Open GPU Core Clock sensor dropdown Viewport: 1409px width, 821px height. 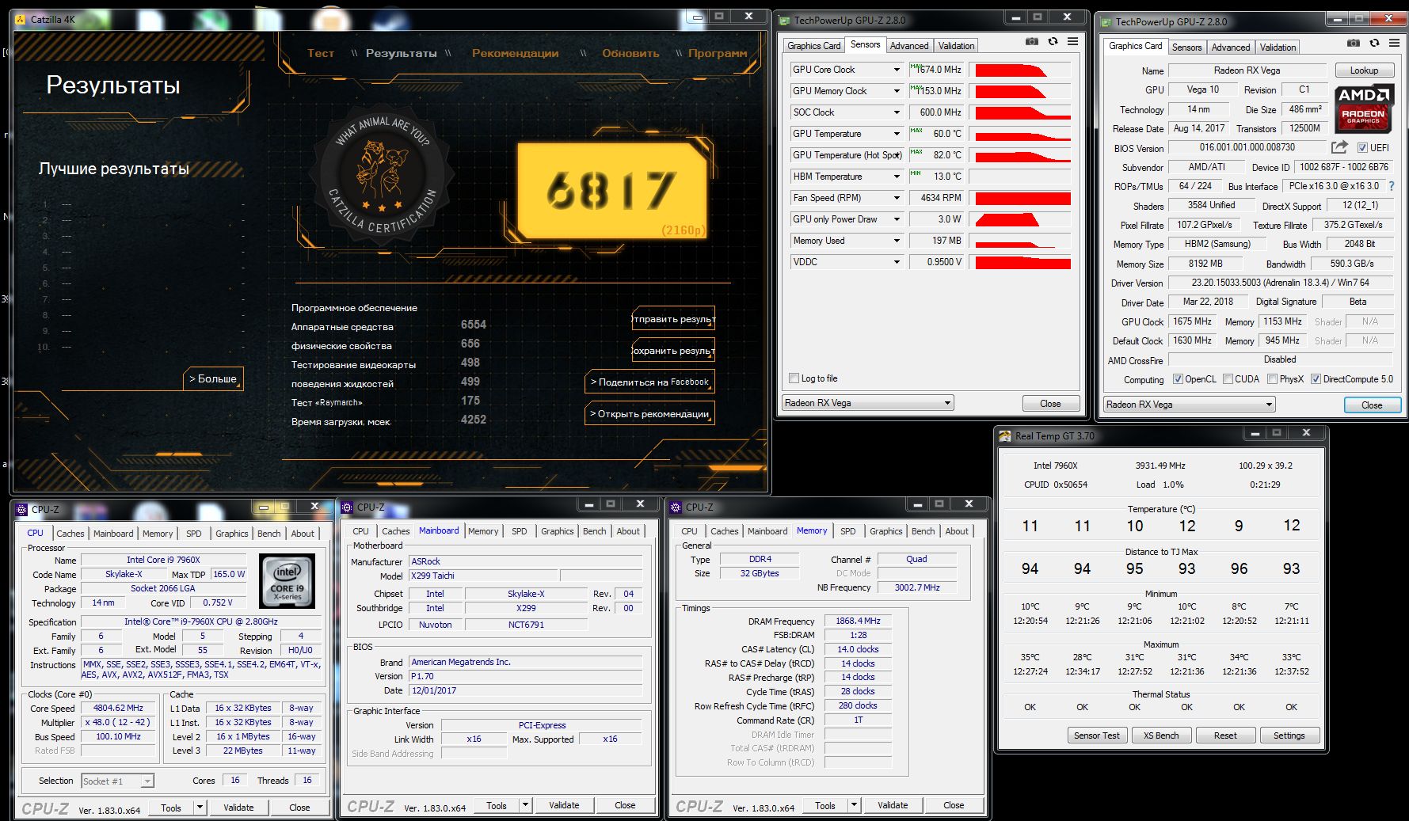pos(897,70)
